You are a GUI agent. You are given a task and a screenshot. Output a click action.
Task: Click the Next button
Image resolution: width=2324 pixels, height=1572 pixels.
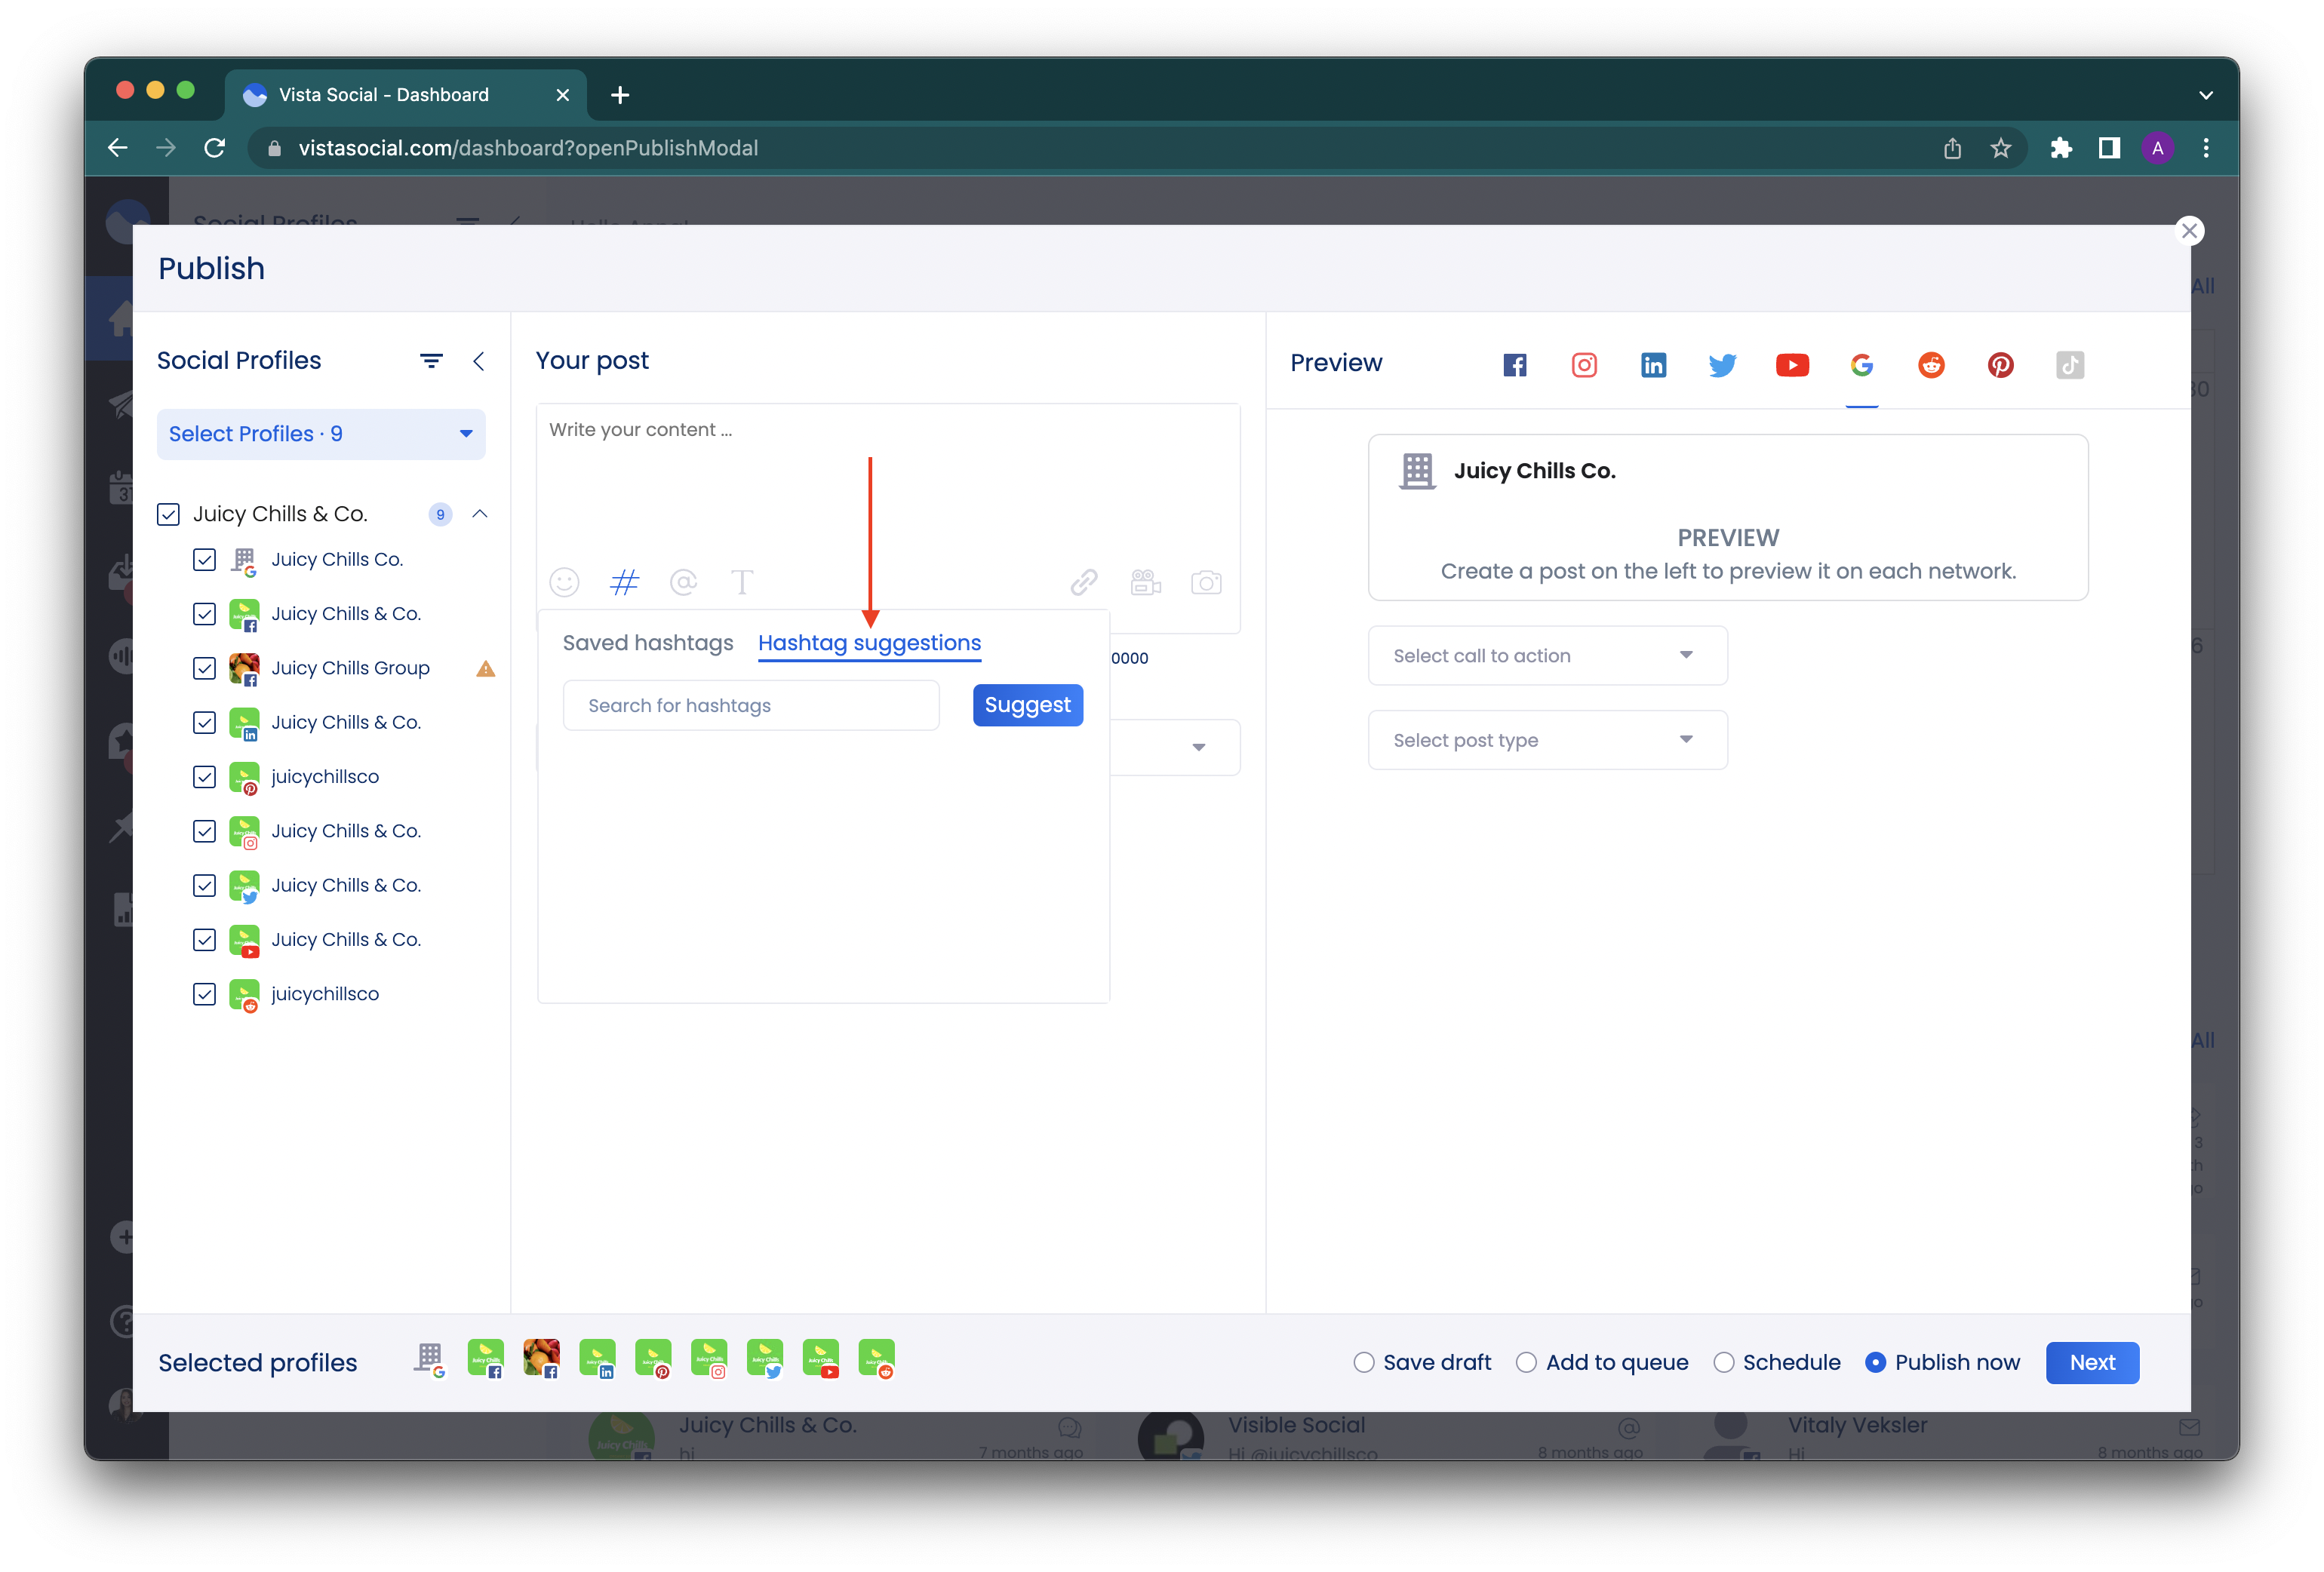click(x=2092, y=1362)
